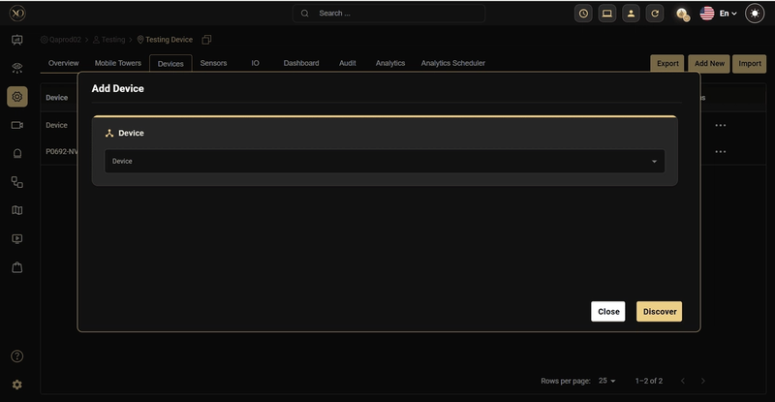Open the history clock icon in top bar

[x=583, y=14]
